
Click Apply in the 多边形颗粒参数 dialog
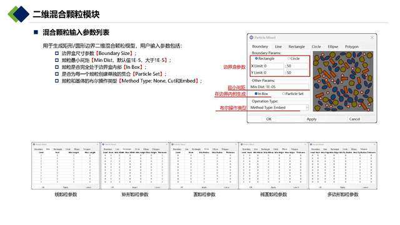(343, 187)
